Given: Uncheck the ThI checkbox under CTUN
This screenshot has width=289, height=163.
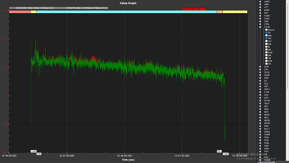Looking at the screenshot, I should click(266, 33).
